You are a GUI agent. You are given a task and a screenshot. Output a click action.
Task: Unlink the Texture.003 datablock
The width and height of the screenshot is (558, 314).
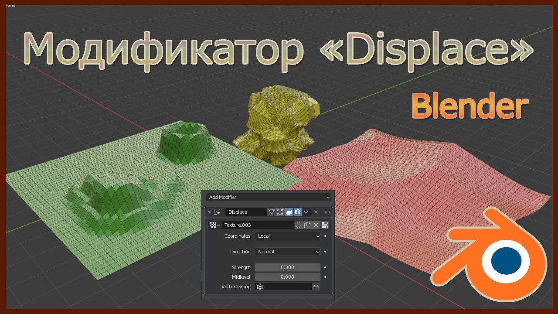pos(316,225)
